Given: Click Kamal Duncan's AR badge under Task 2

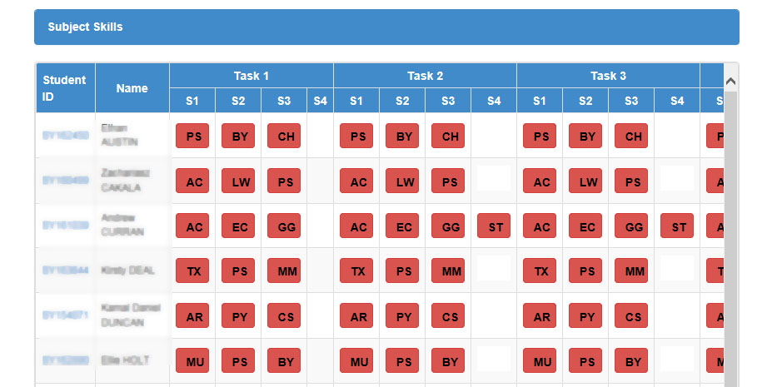Looking at the screenshot, I should point(356,315).
